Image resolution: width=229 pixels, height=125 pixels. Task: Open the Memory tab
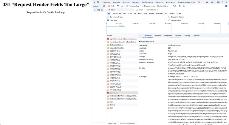[x=159, y=2]
